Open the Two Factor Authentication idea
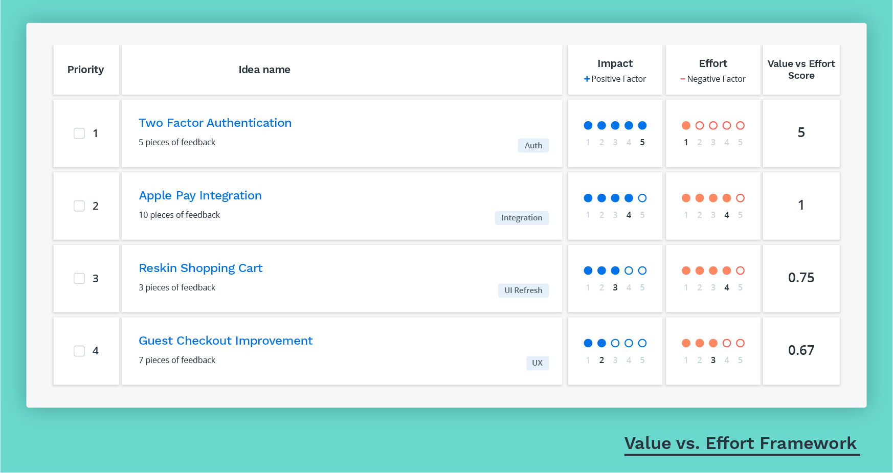Screen dimensions: 893x473 pos(215,123)
